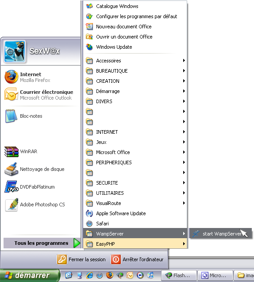Click the UTILITAIRES folder label
Screen dimensions: 254x282
coord(110,193)
